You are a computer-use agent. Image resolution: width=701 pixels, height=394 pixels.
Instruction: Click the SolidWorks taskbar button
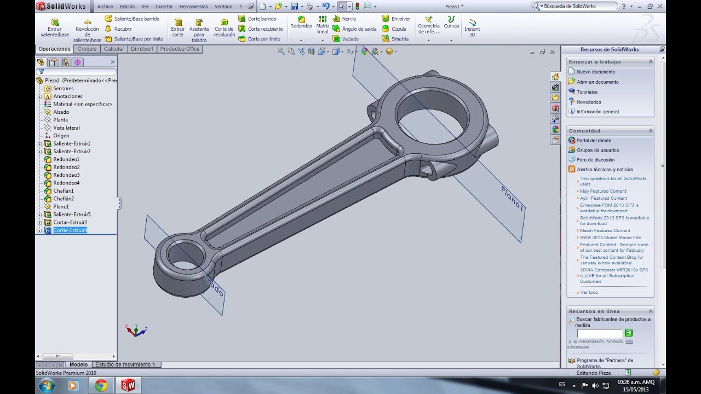[x=128, y=385]
